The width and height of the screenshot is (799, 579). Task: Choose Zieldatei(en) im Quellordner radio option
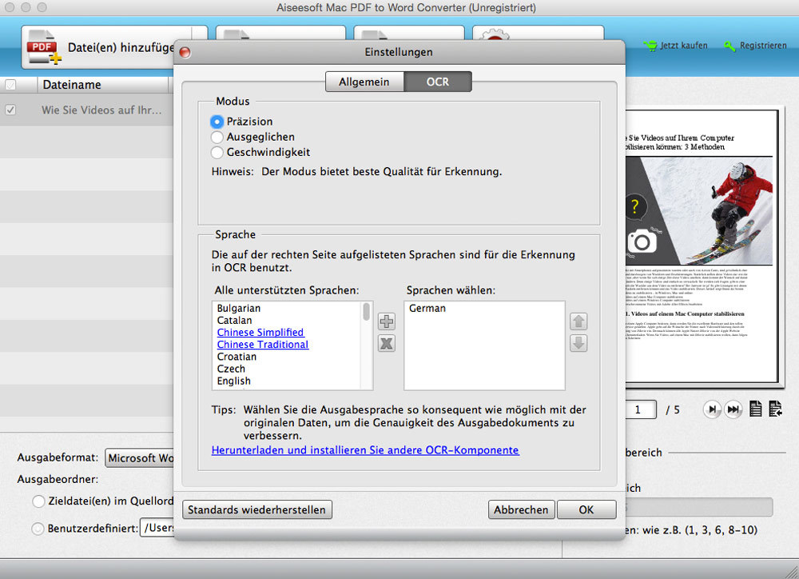click(x=38, y=501)
